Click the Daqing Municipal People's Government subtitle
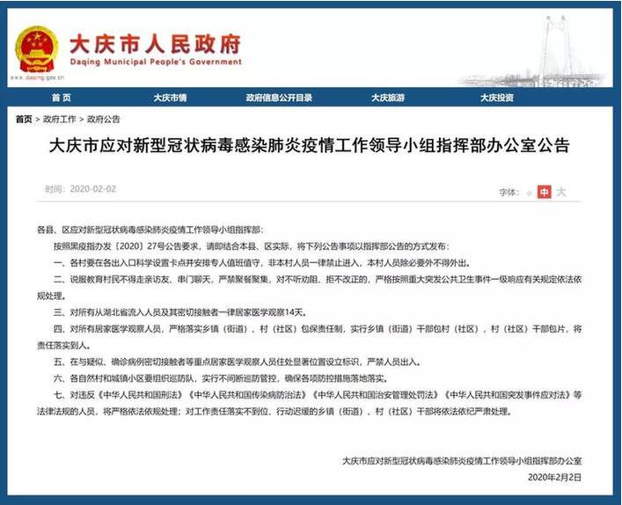Viewport: 622px width, 505px height. (x=154, y=62)
